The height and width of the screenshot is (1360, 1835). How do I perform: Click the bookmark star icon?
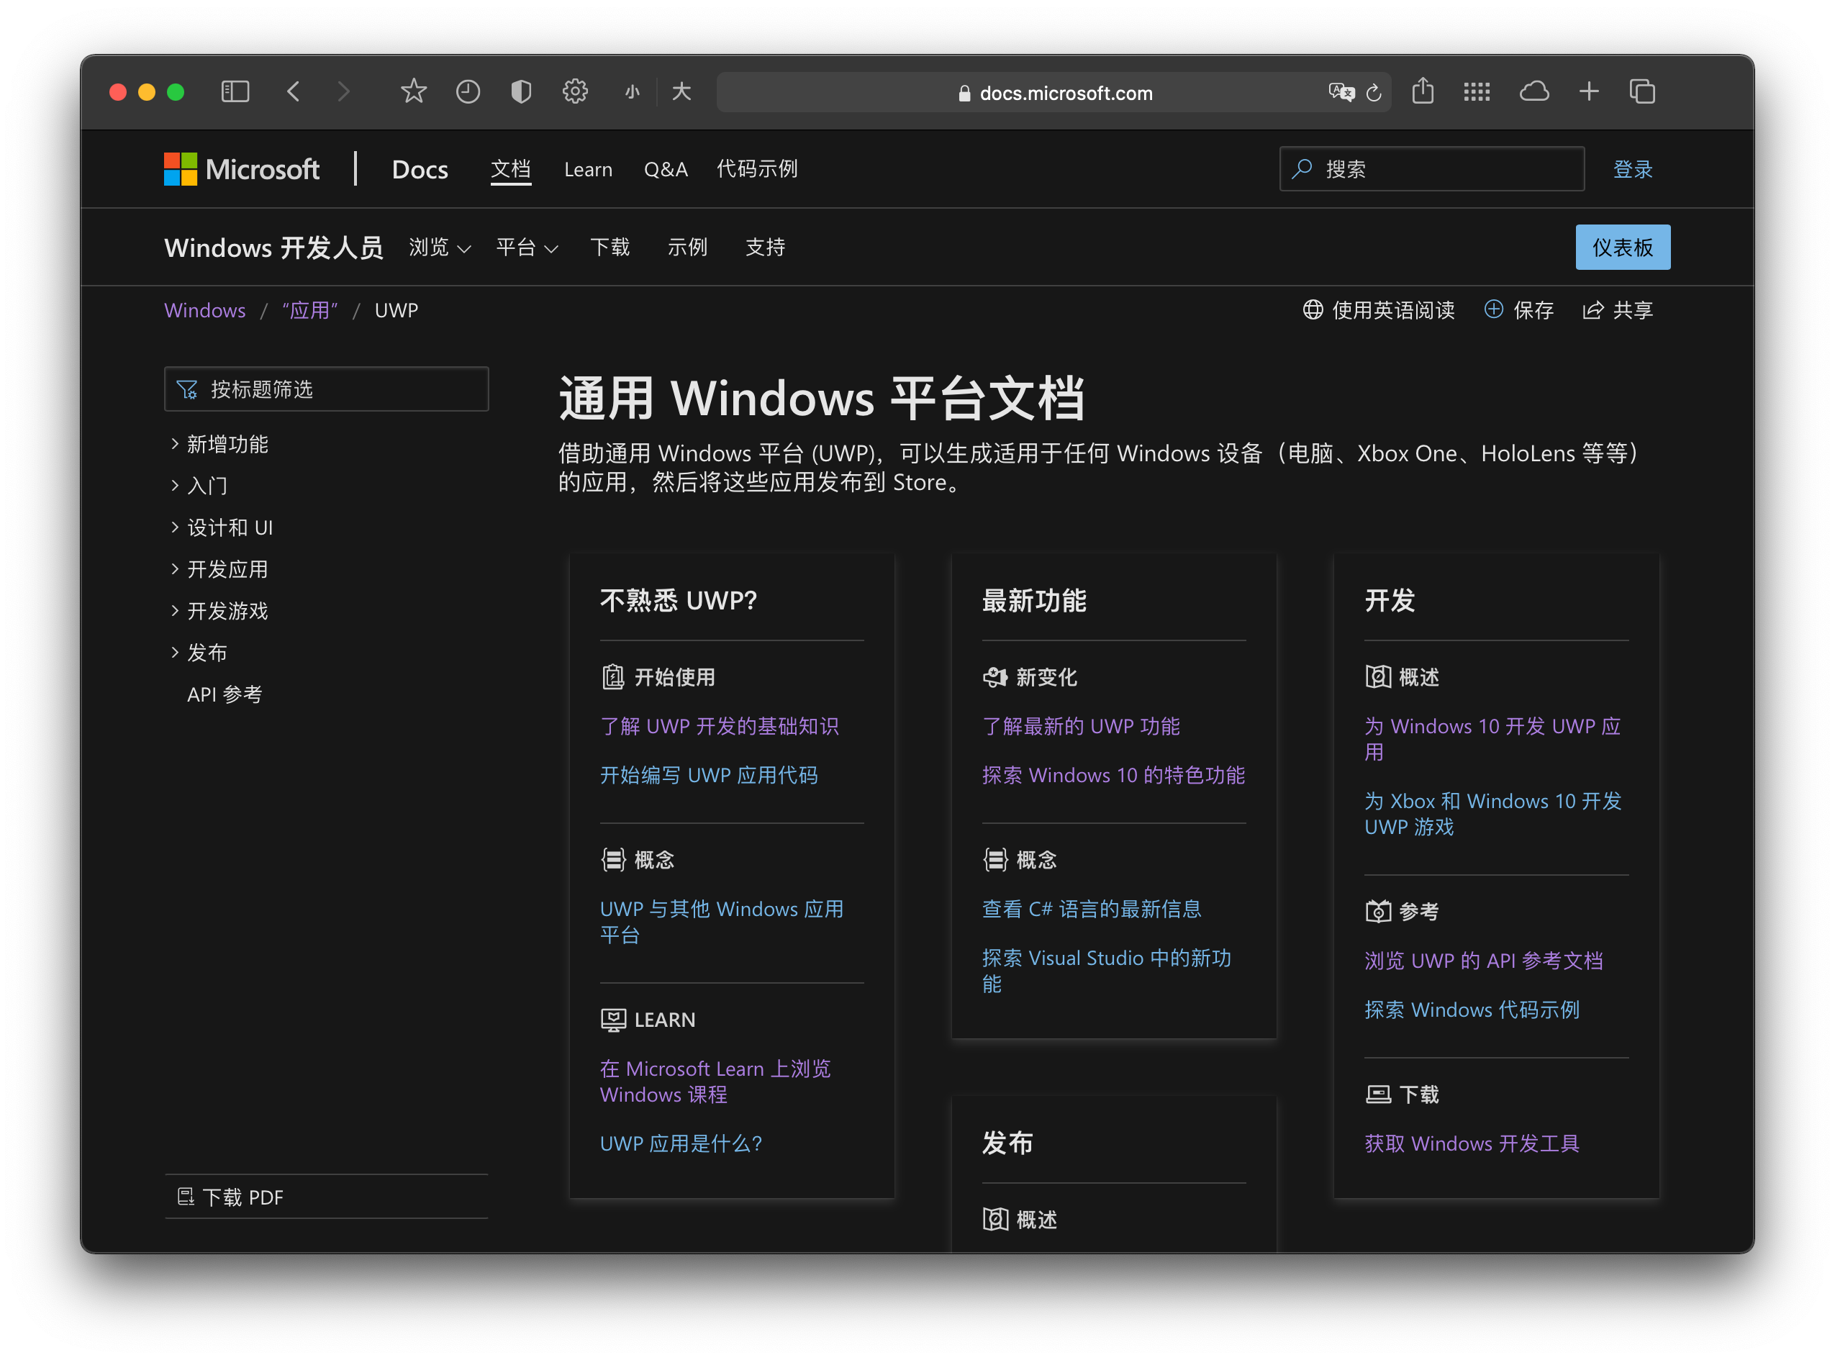[x=413, y=91]
